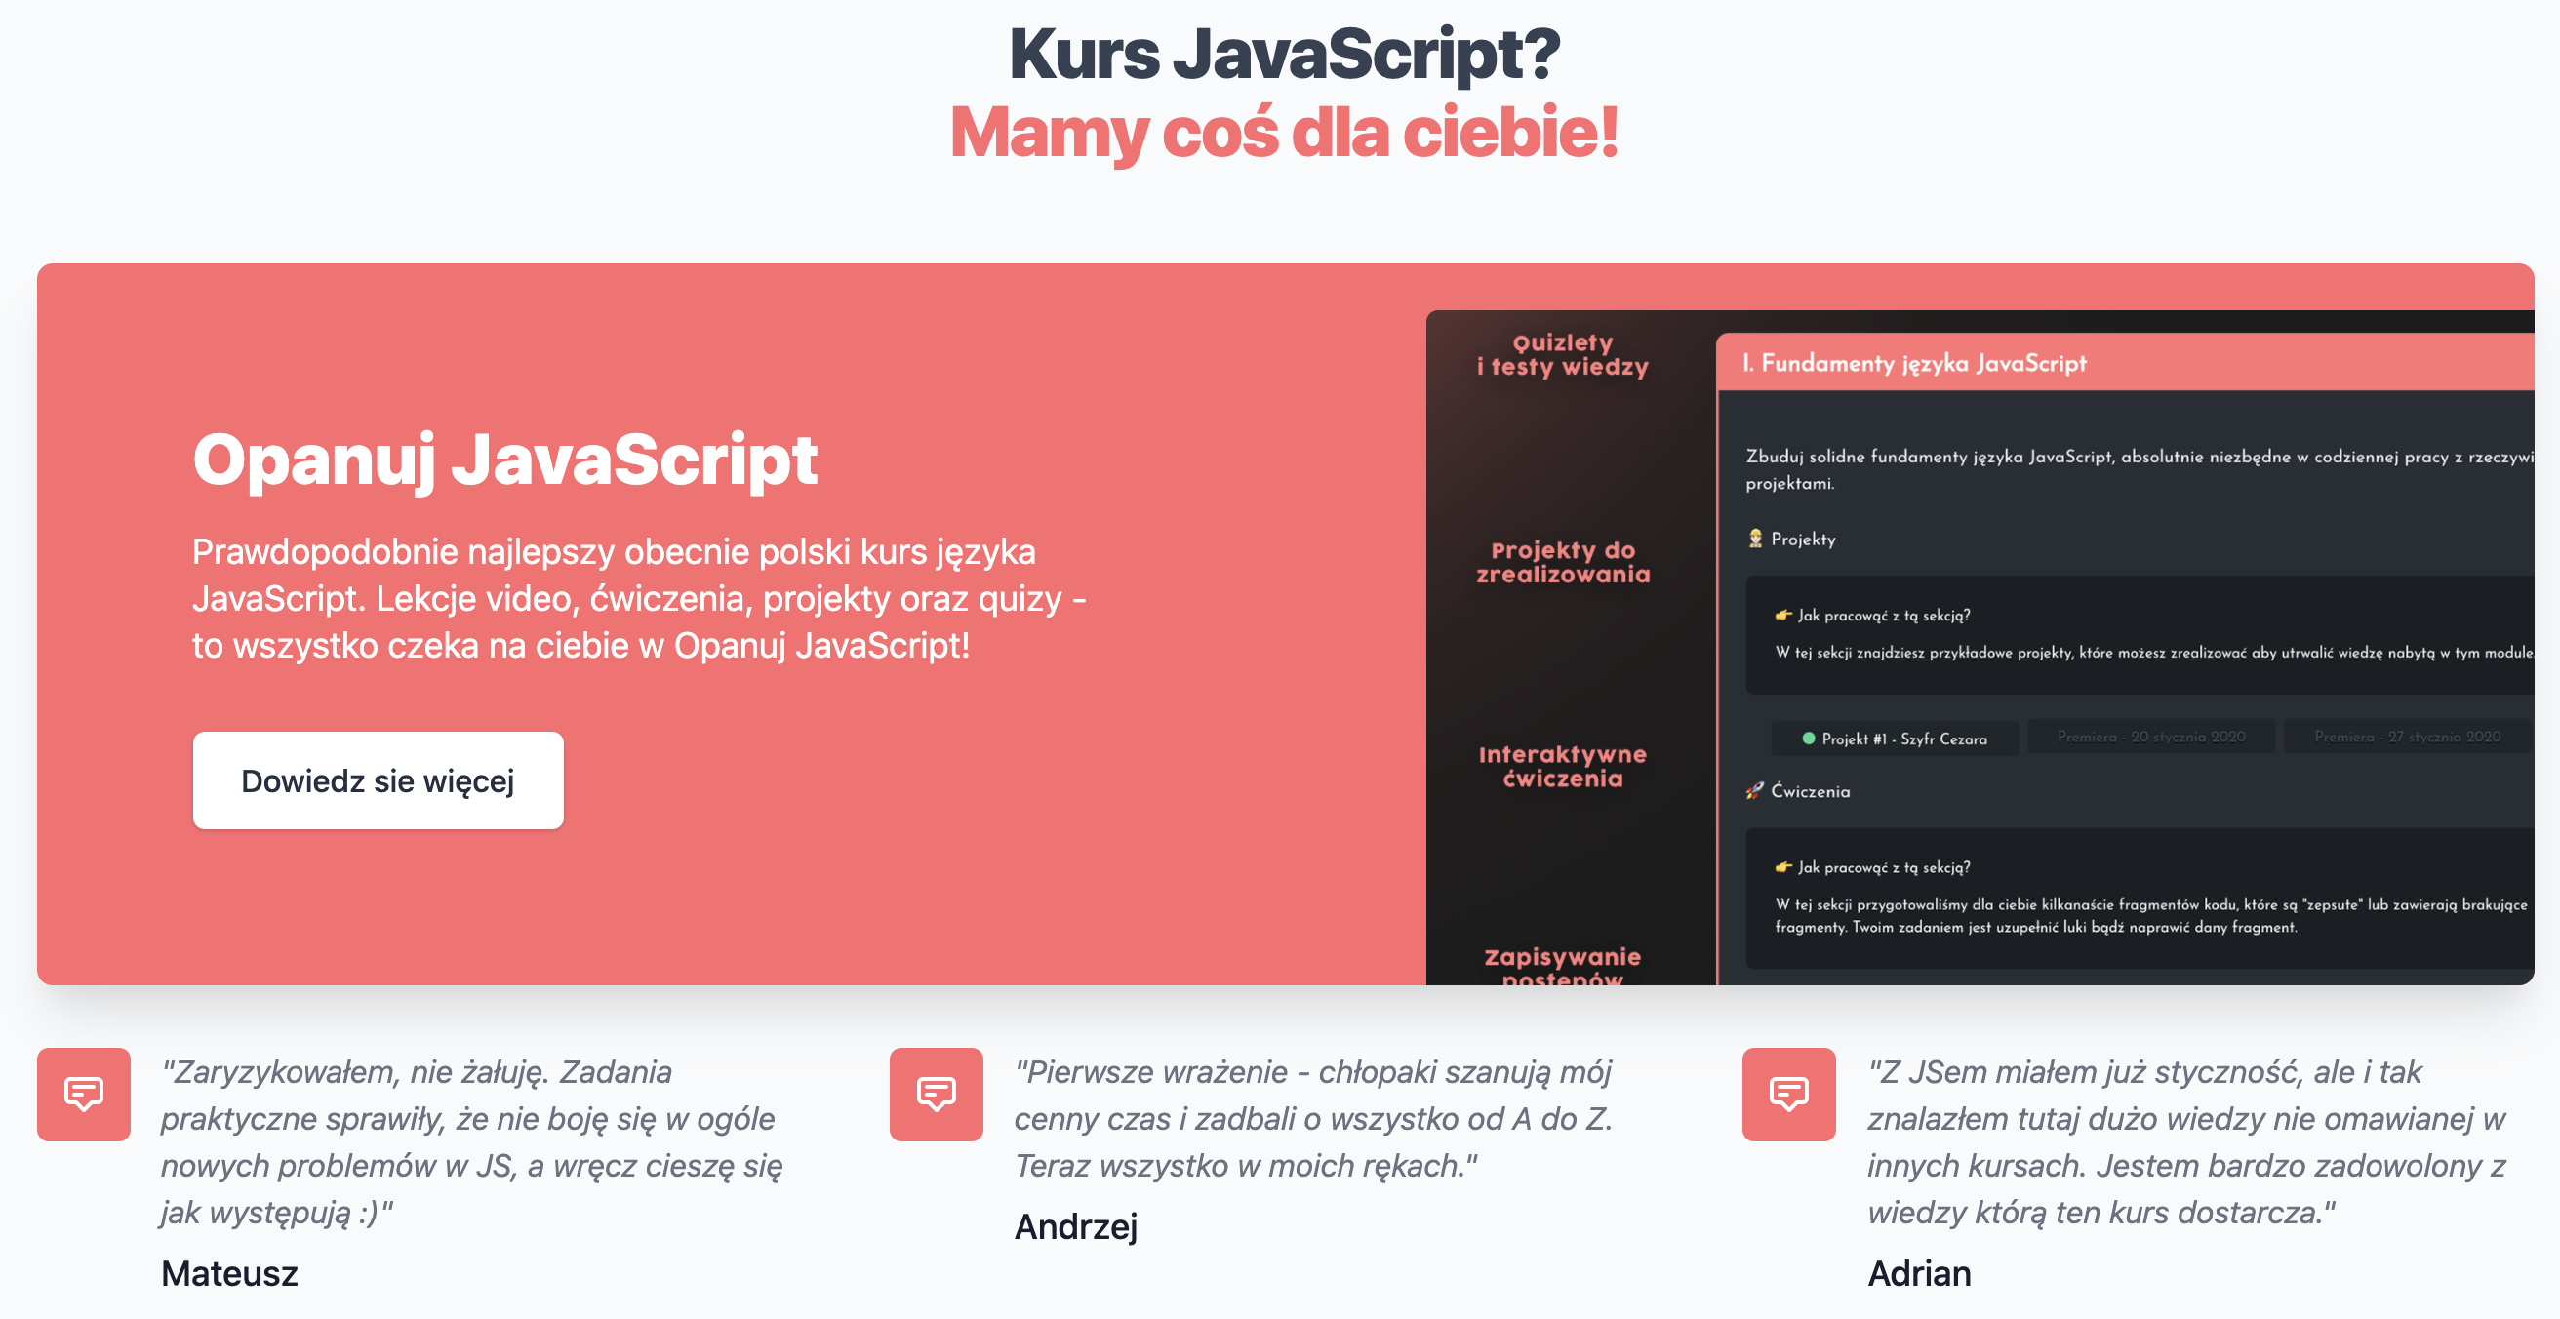
Task: Click the "Dowiedz sie więcej" button
Action: [x=378, y=780]
